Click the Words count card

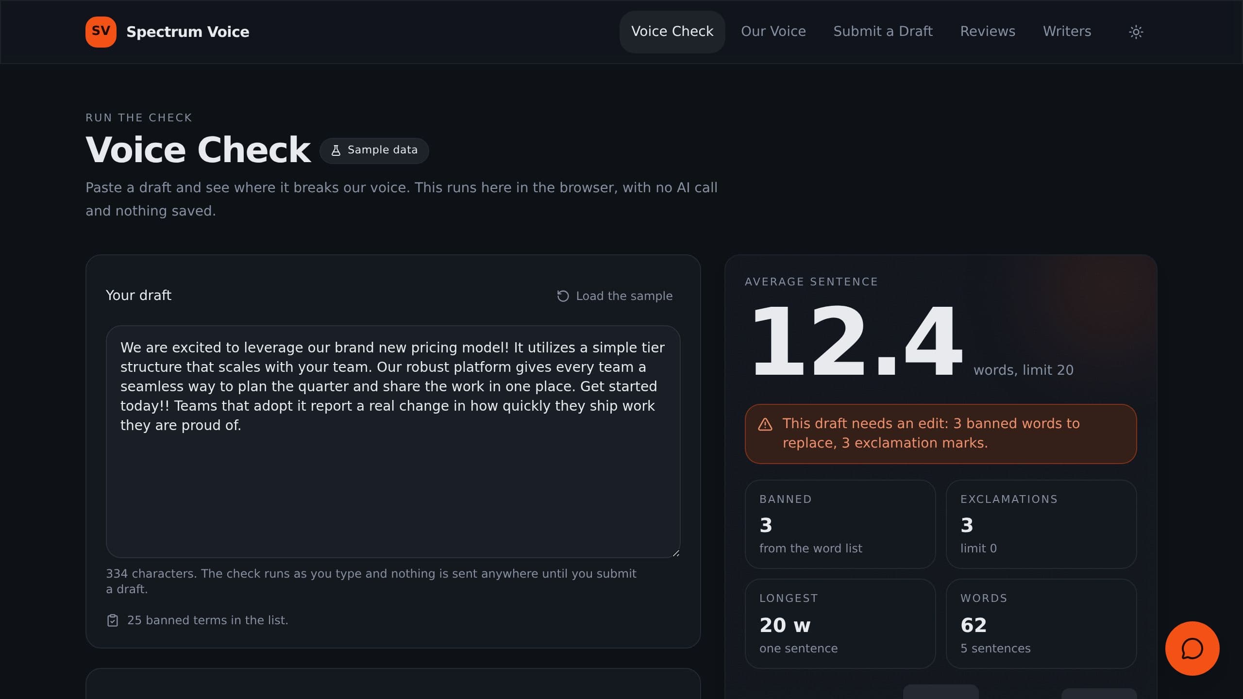1041,623
